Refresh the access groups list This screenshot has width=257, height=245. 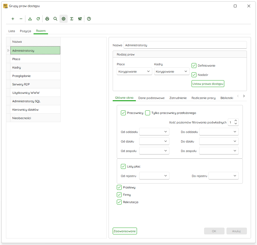(38, 19)
